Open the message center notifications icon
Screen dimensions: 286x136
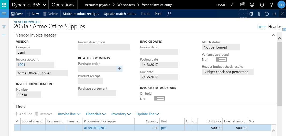[242, 5]
